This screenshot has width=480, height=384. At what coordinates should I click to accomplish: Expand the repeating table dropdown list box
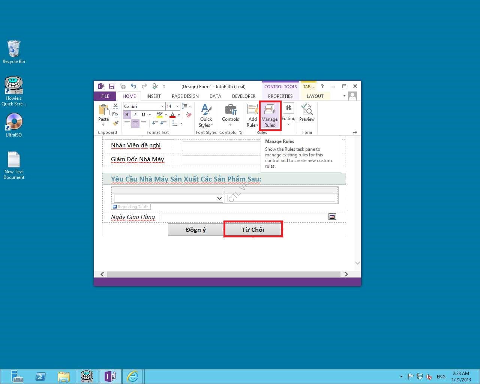[x=219, y=198]
